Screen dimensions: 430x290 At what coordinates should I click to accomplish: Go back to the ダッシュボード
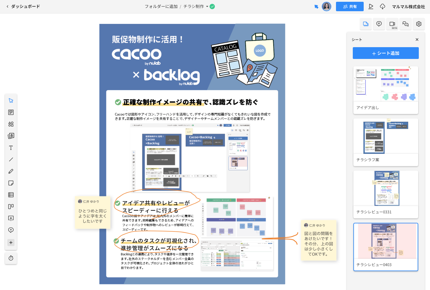coord(23,6)
